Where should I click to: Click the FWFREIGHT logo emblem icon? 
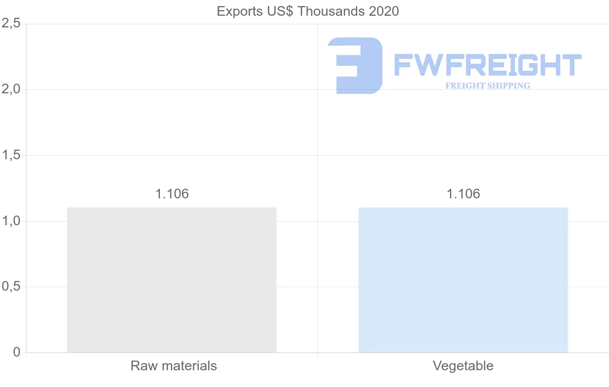pos(355,65)
